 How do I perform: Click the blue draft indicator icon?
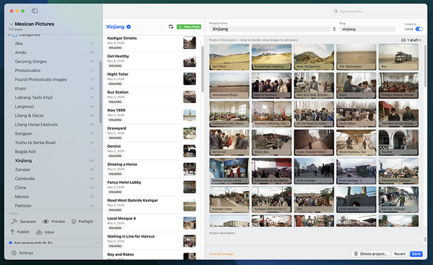point(11,243)
